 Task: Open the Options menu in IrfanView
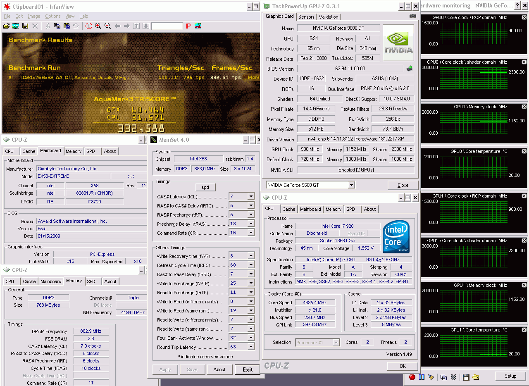(53, 16)
